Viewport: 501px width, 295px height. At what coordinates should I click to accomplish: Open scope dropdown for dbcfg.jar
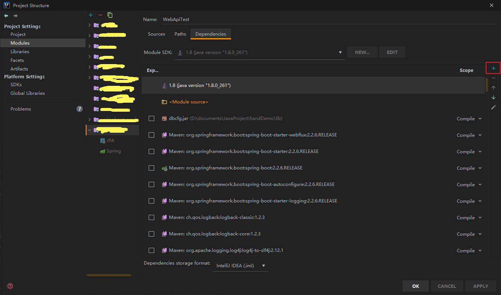[469, 119]
